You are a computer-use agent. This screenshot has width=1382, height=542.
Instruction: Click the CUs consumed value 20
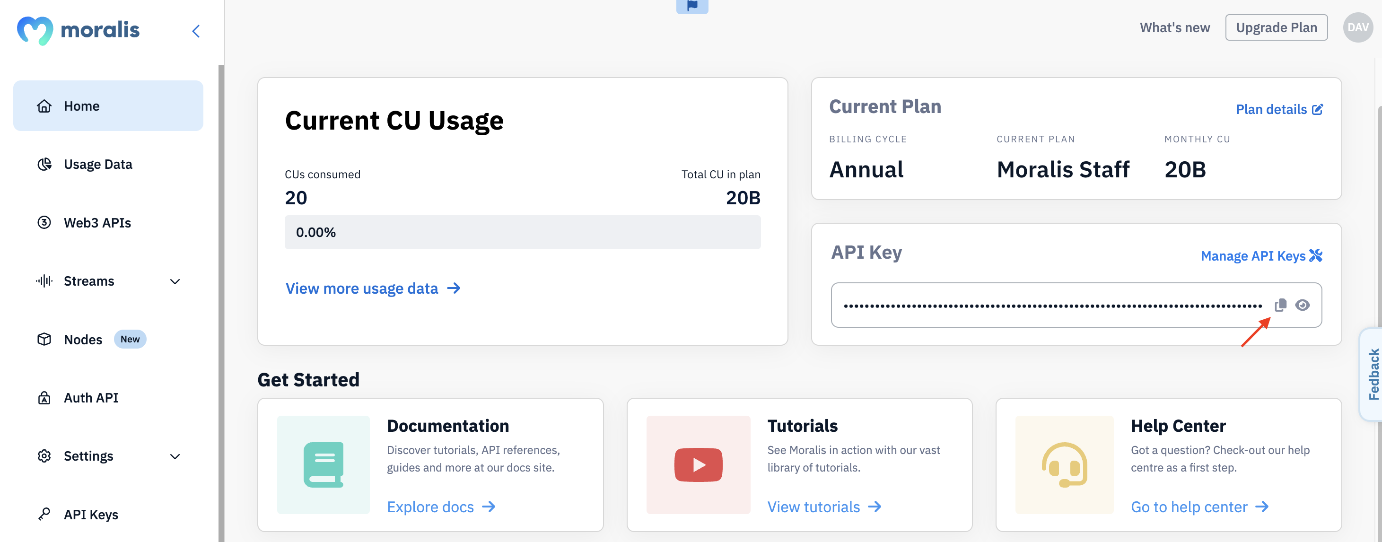296,198
